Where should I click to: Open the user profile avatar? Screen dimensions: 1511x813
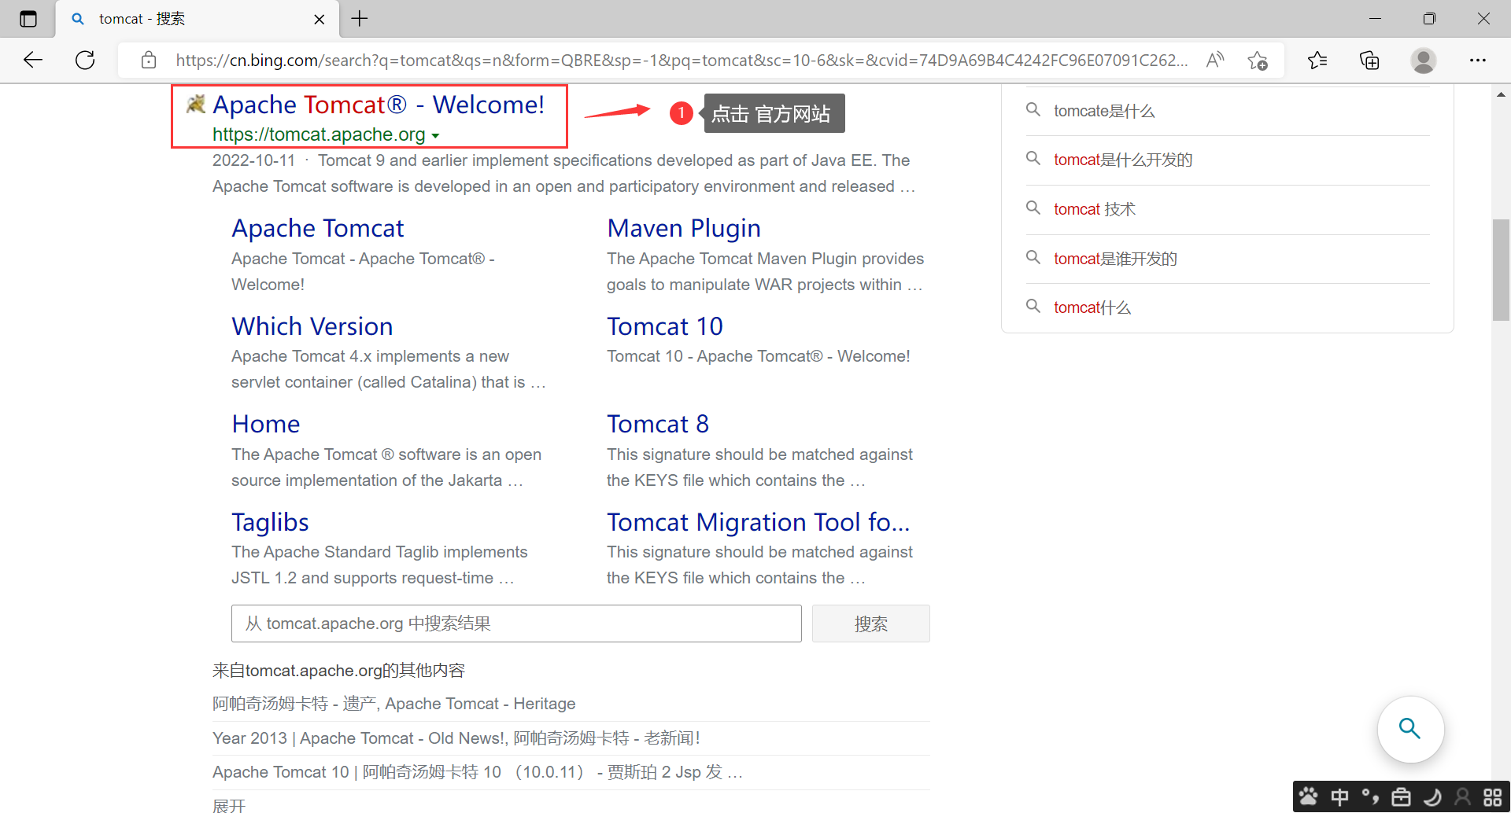tap(1423, 60)
